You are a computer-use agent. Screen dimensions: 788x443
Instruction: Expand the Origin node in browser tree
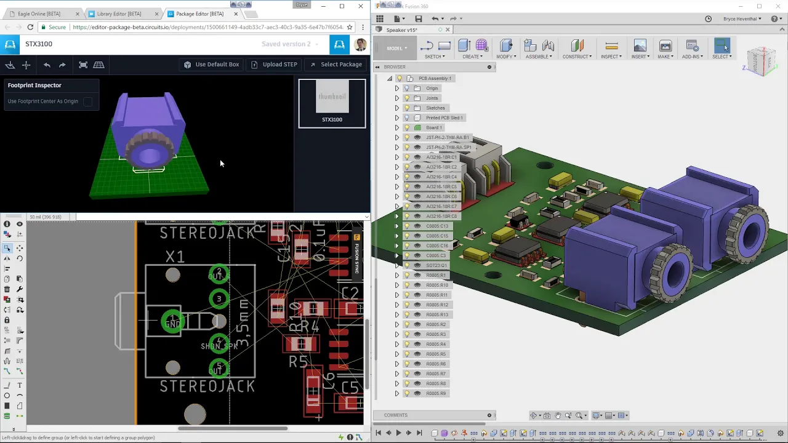(397, 88)
